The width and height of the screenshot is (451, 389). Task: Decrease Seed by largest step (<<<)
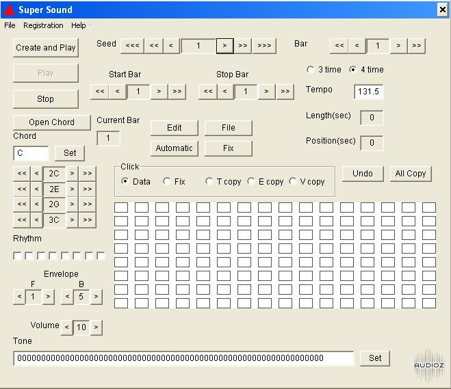click(x=132, y=46)
